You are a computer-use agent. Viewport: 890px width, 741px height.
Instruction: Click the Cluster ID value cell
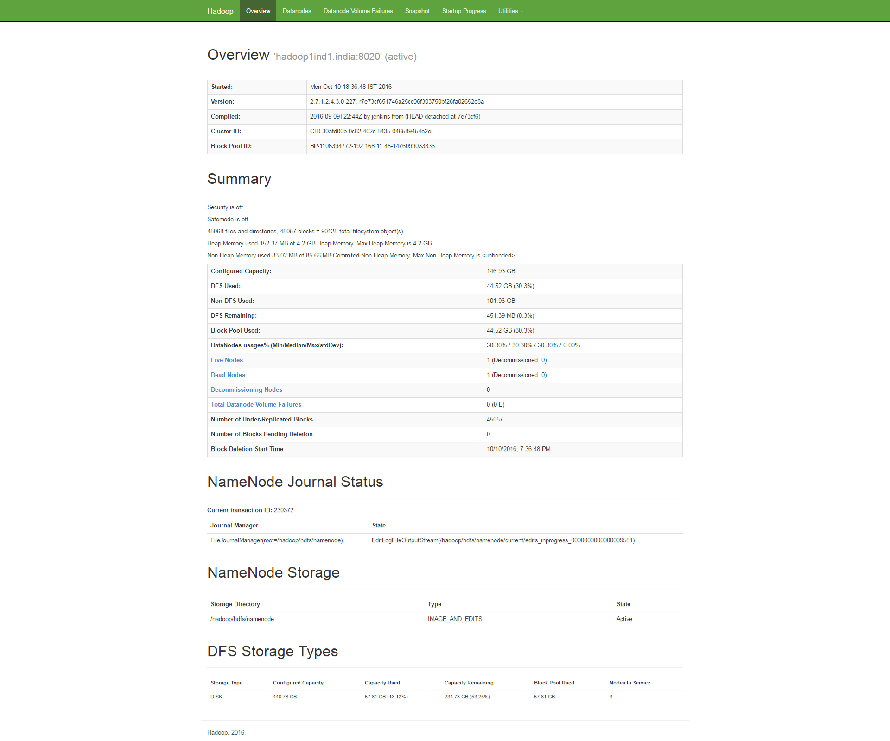click(x=370, y=132)
